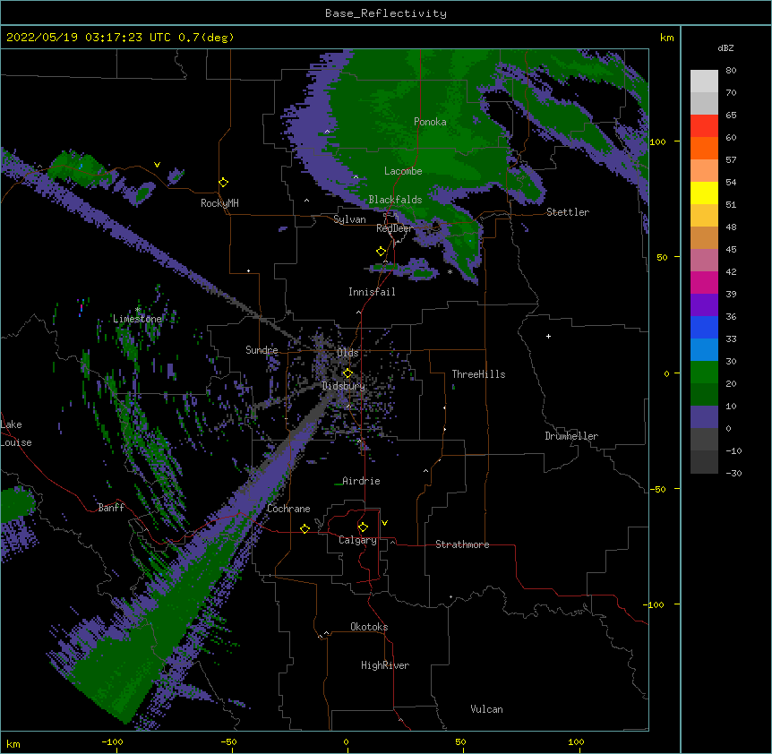Click the 30 dBZ green legend swatch

[704, 373]
